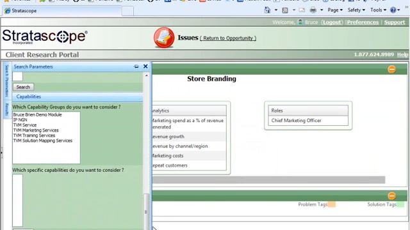Select IP NGN capability group

coord(20,120)
